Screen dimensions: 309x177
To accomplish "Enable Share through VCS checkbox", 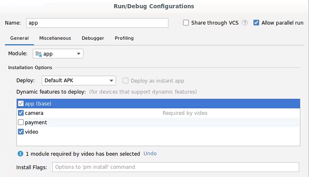I will point(186,23).
